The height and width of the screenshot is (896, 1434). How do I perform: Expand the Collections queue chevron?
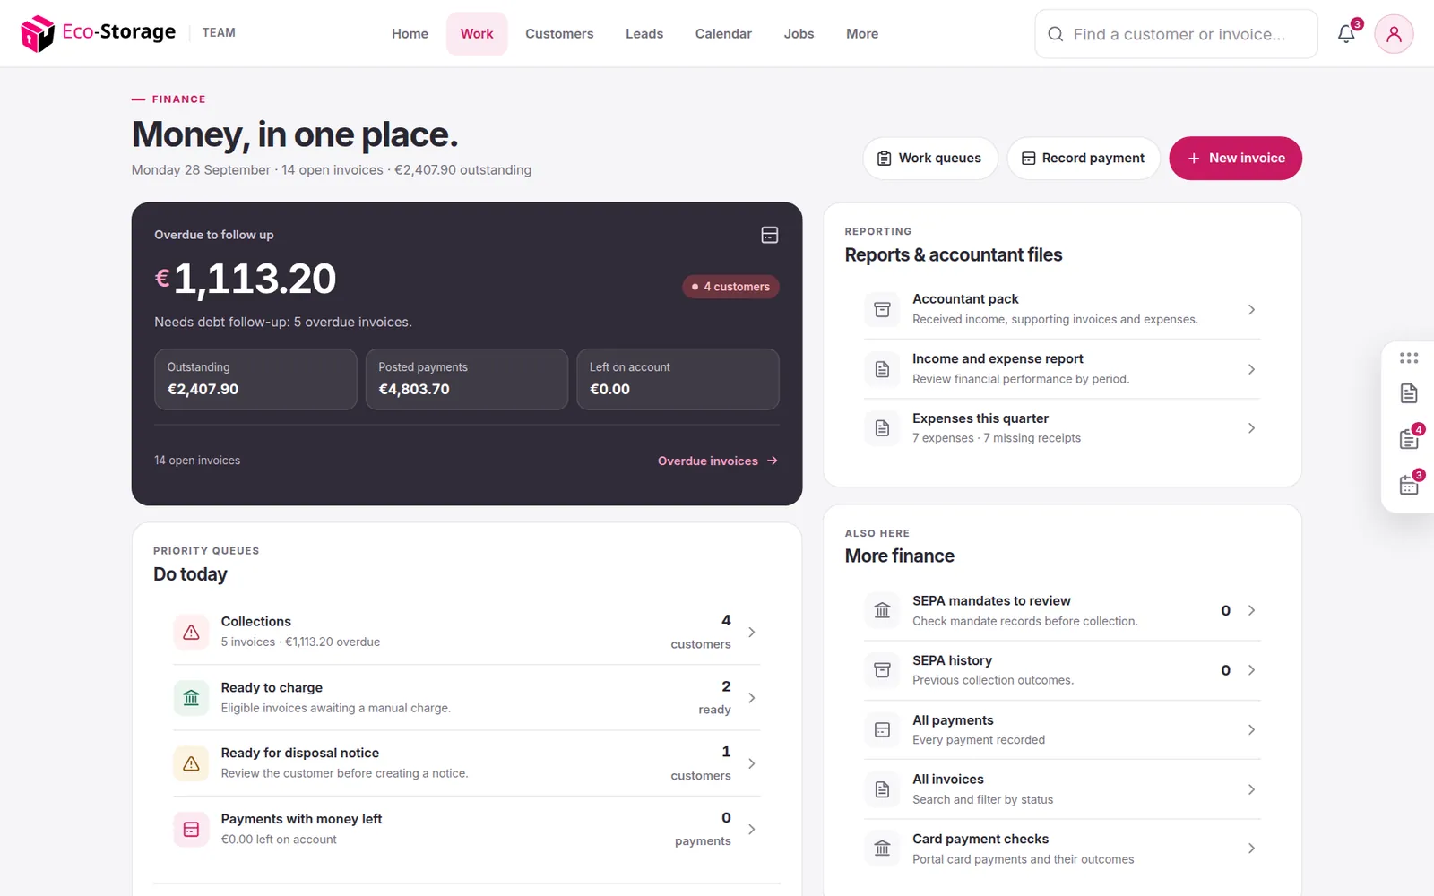coord(751,633)
